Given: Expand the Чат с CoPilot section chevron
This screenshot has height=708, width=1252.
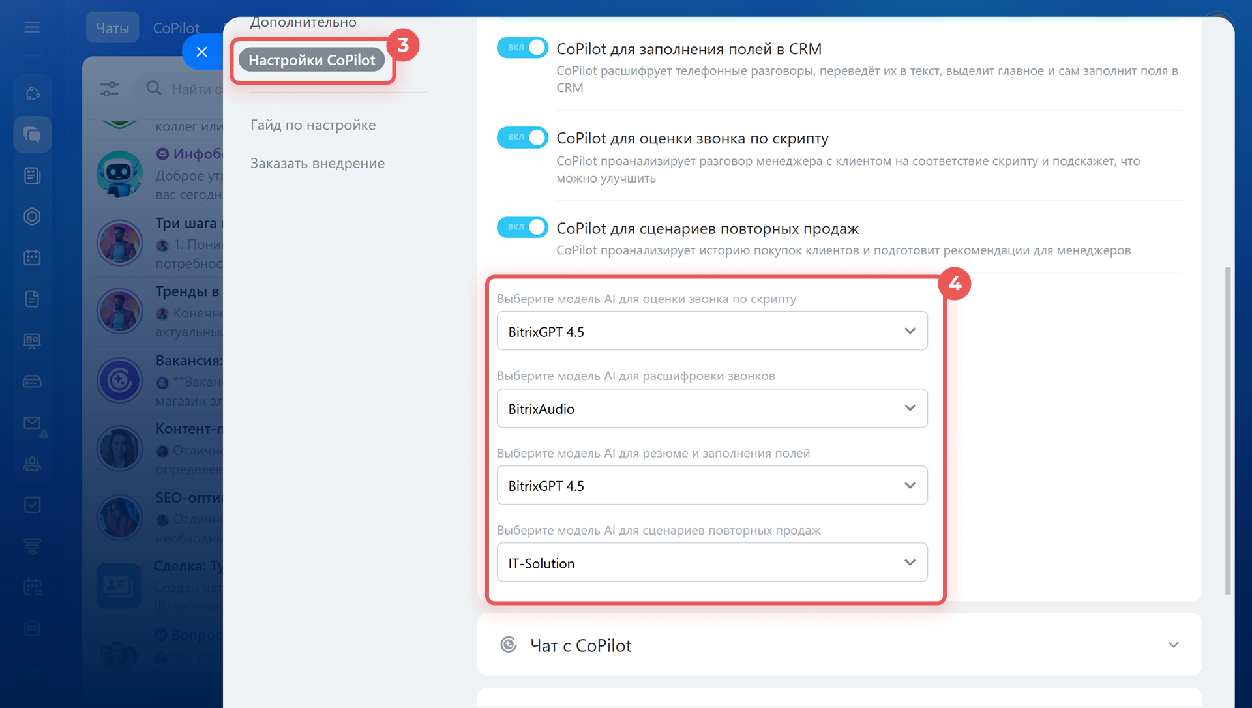Looking at the screenshot, I should point(1174,645).
